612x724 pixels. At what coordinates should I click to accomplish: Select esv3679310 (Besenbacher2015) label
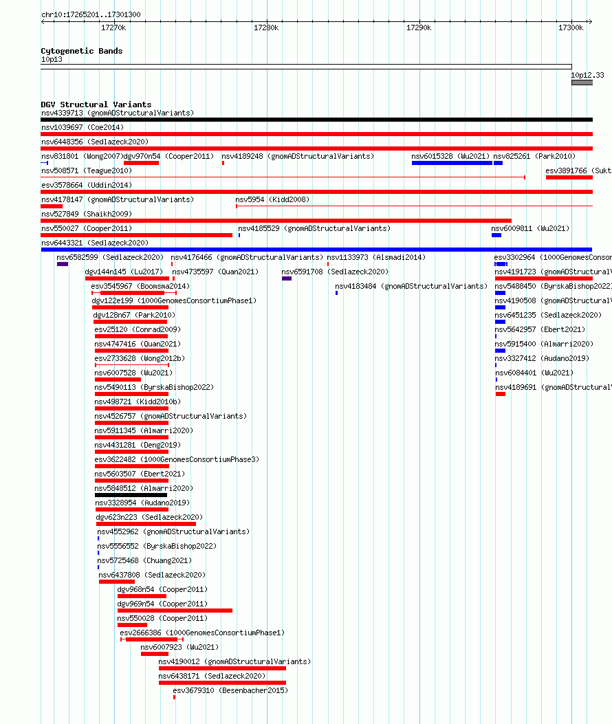coord(230,690)
